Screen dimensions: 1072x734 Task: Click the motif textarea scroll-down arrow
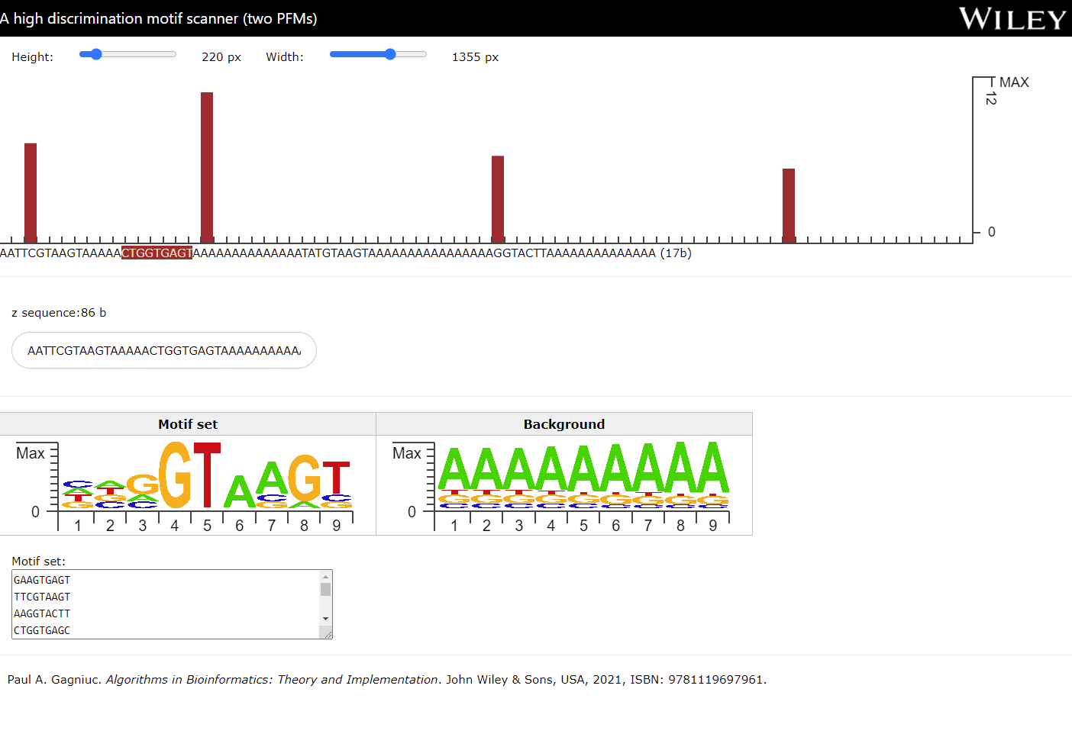point(326,619)
